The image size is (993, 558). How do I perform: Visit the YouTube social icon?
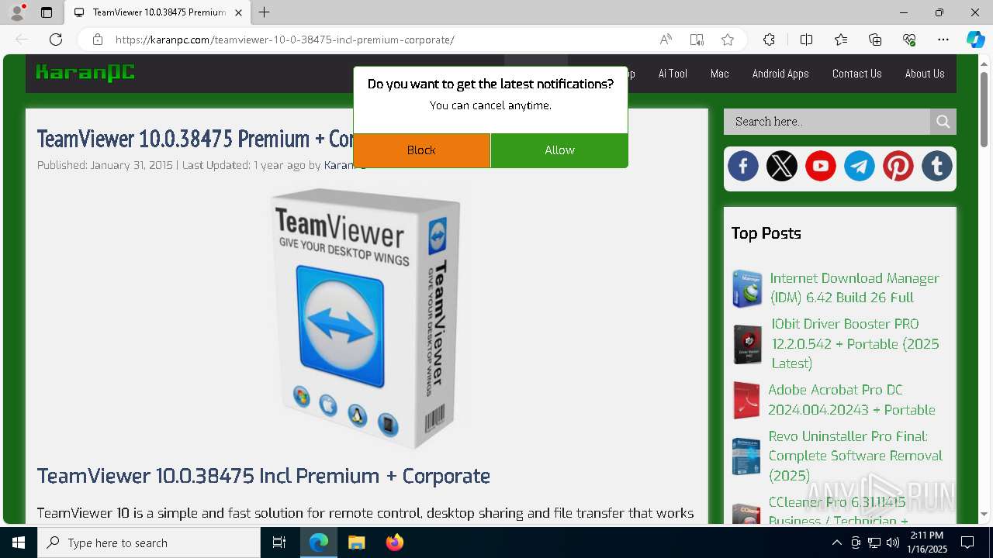(x=821, y=166)
